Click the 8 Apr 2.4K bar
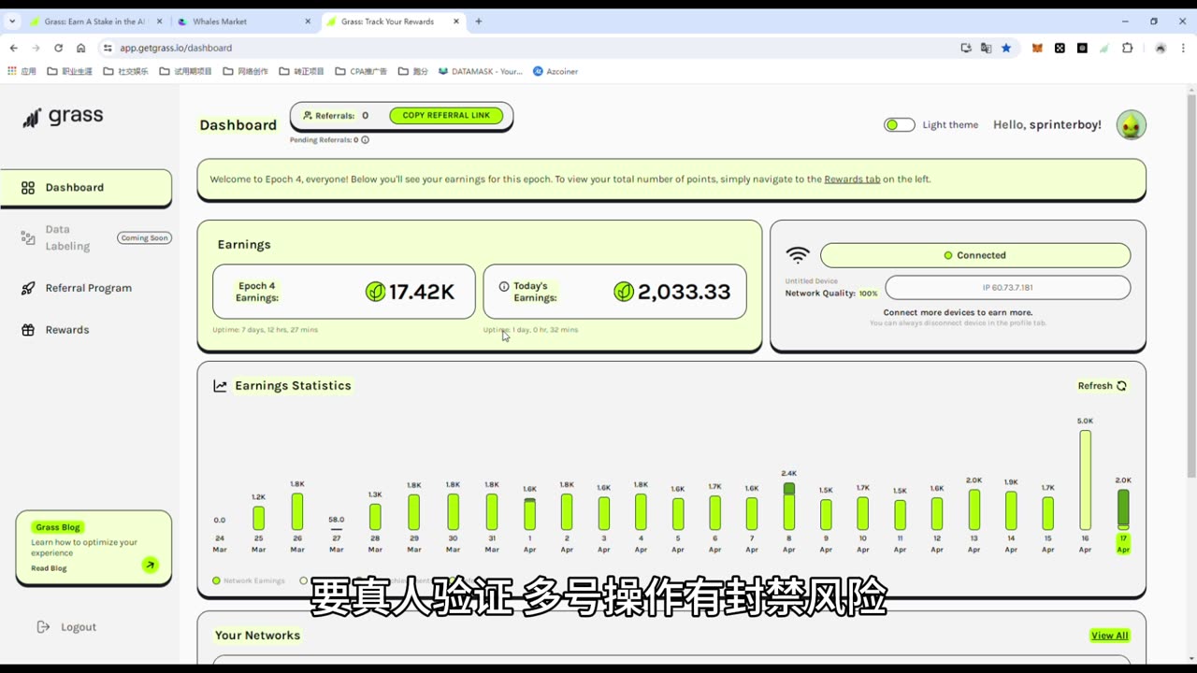 pyautogui.click(x=789, y=507)
